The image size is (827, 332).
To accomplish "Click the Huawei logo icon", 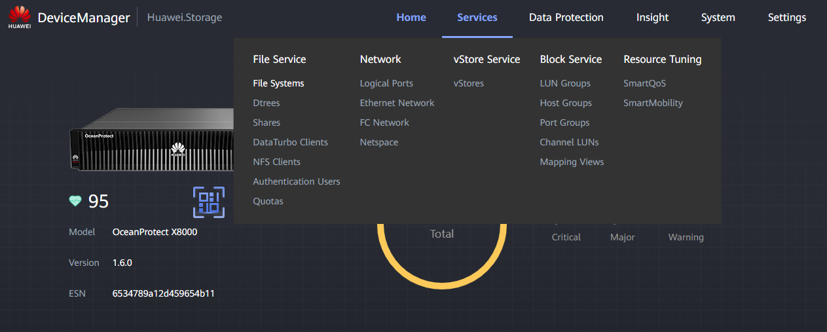I will 20,18.
